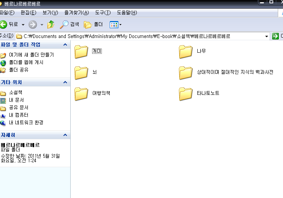Click the 폴더를 웹에 게시 link
283x198 pixels.
coord(26,62)
